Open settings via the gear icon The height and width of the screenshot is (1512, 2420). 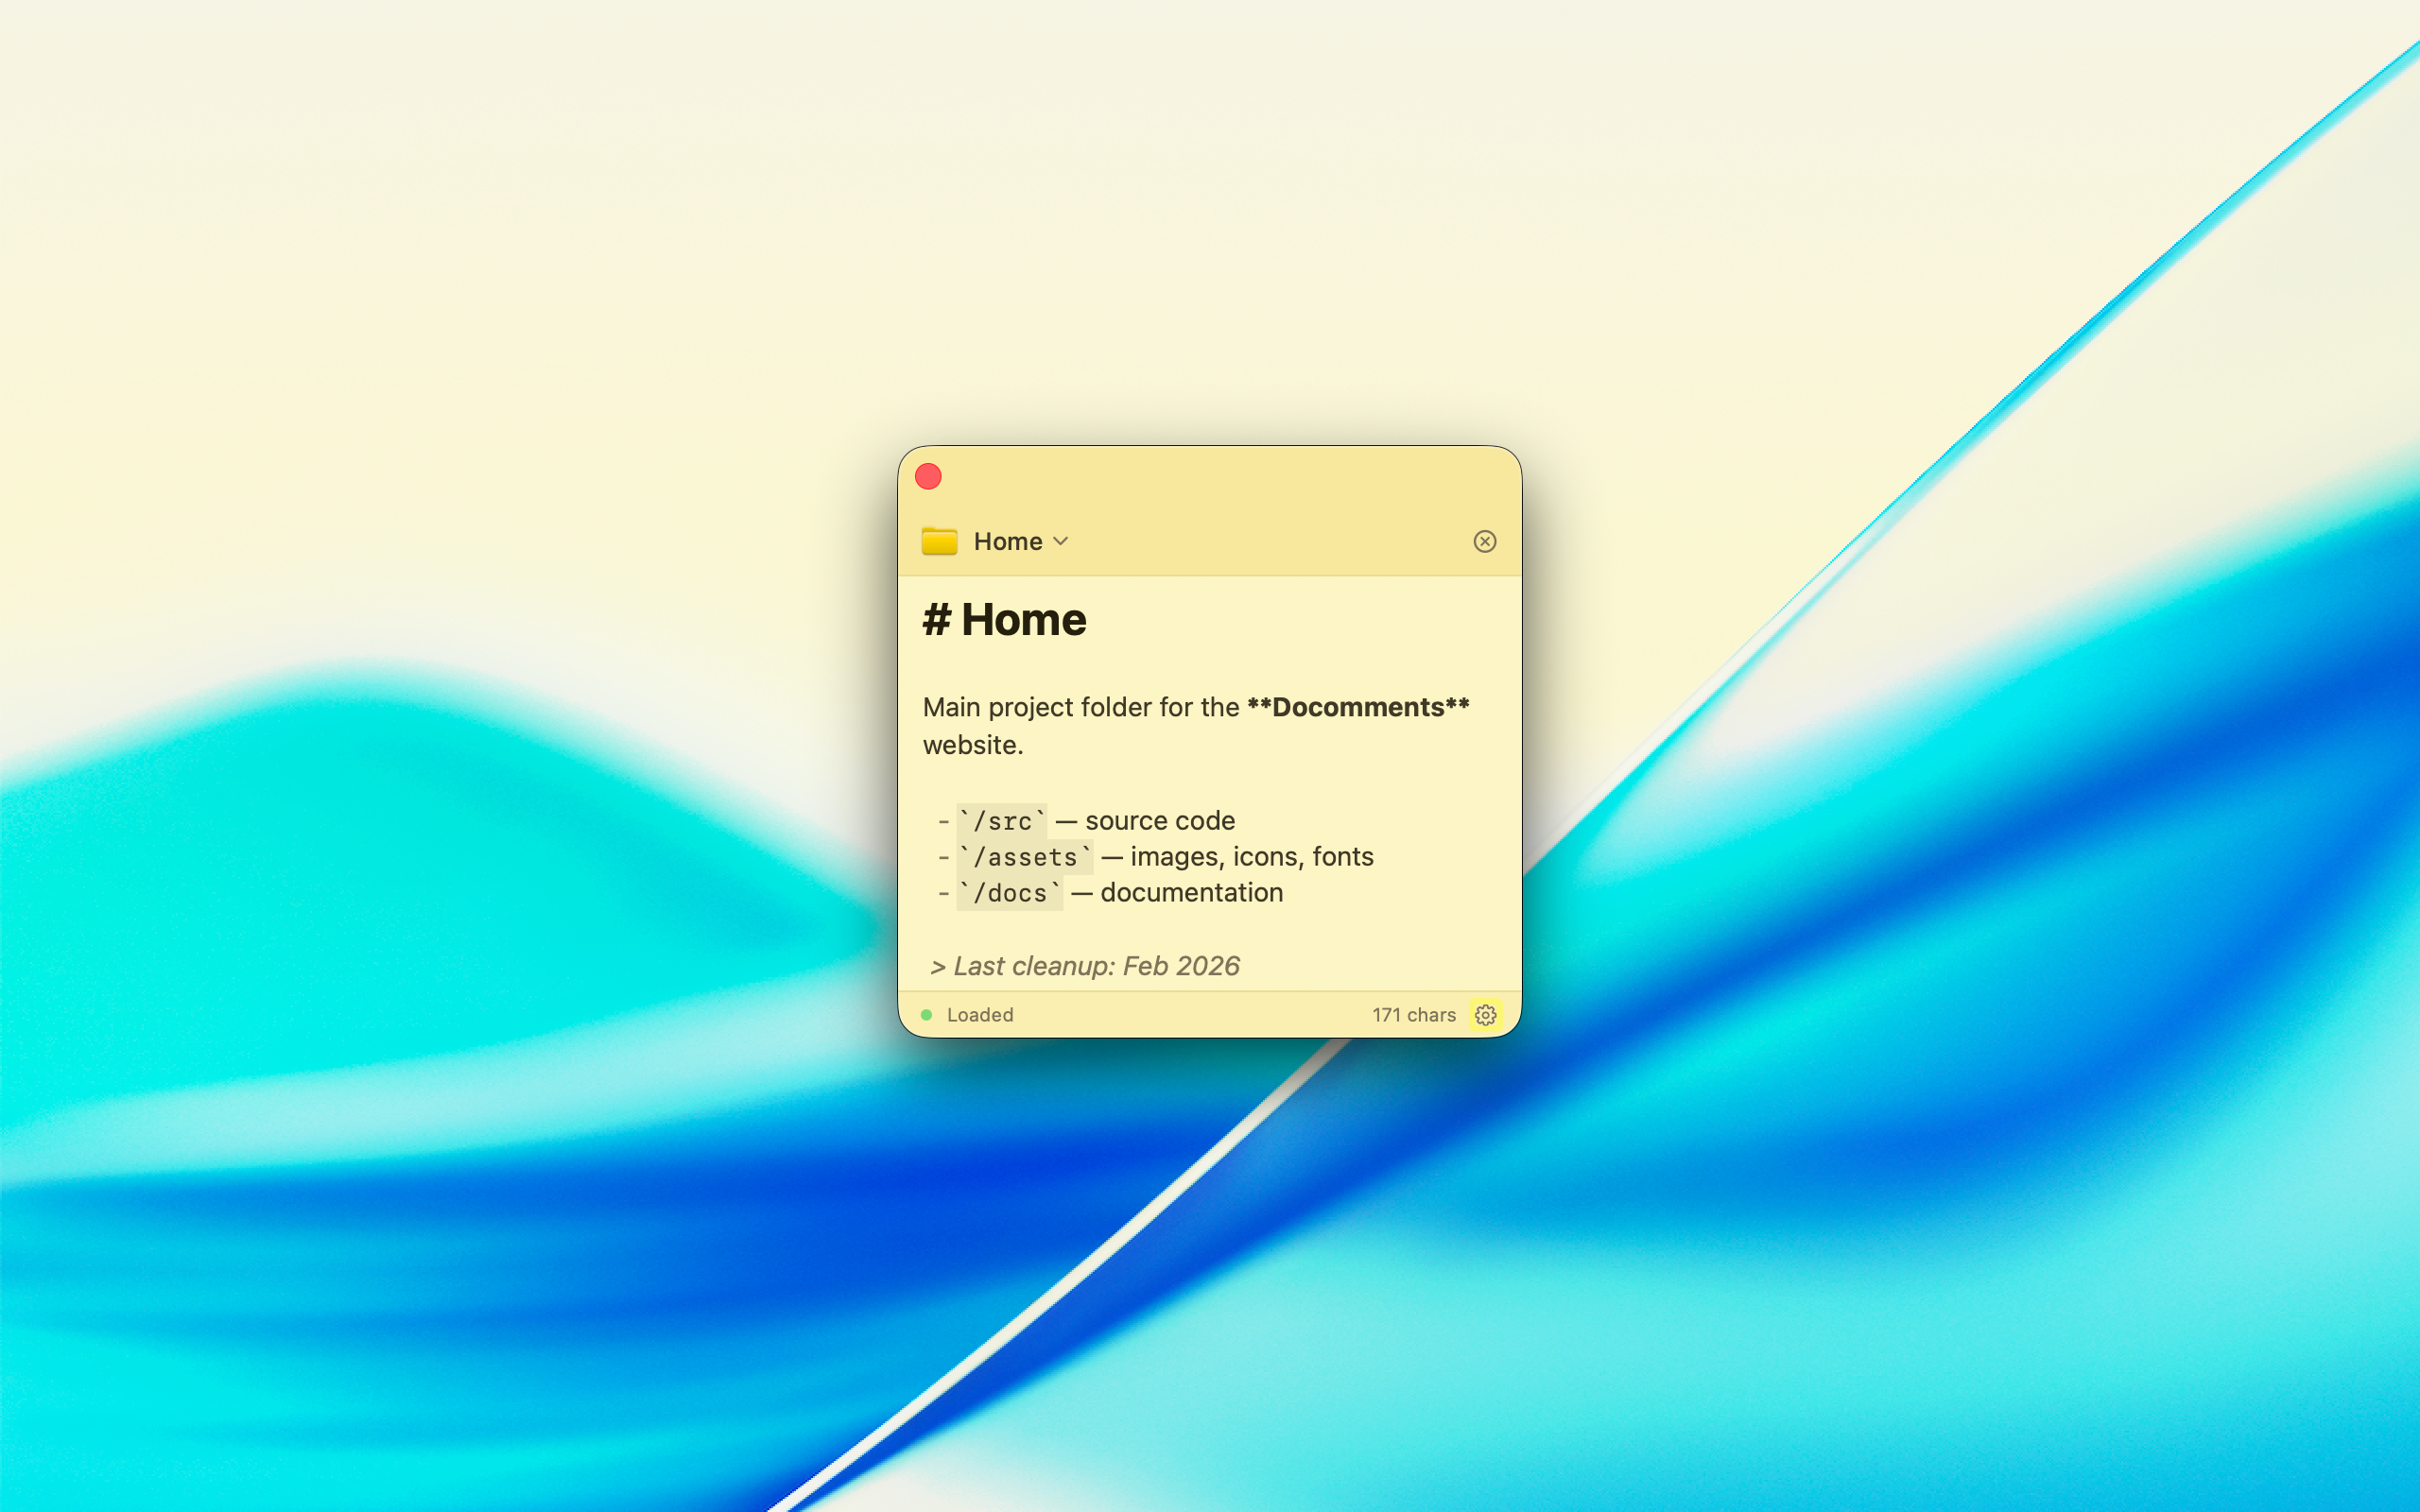1485,1015
